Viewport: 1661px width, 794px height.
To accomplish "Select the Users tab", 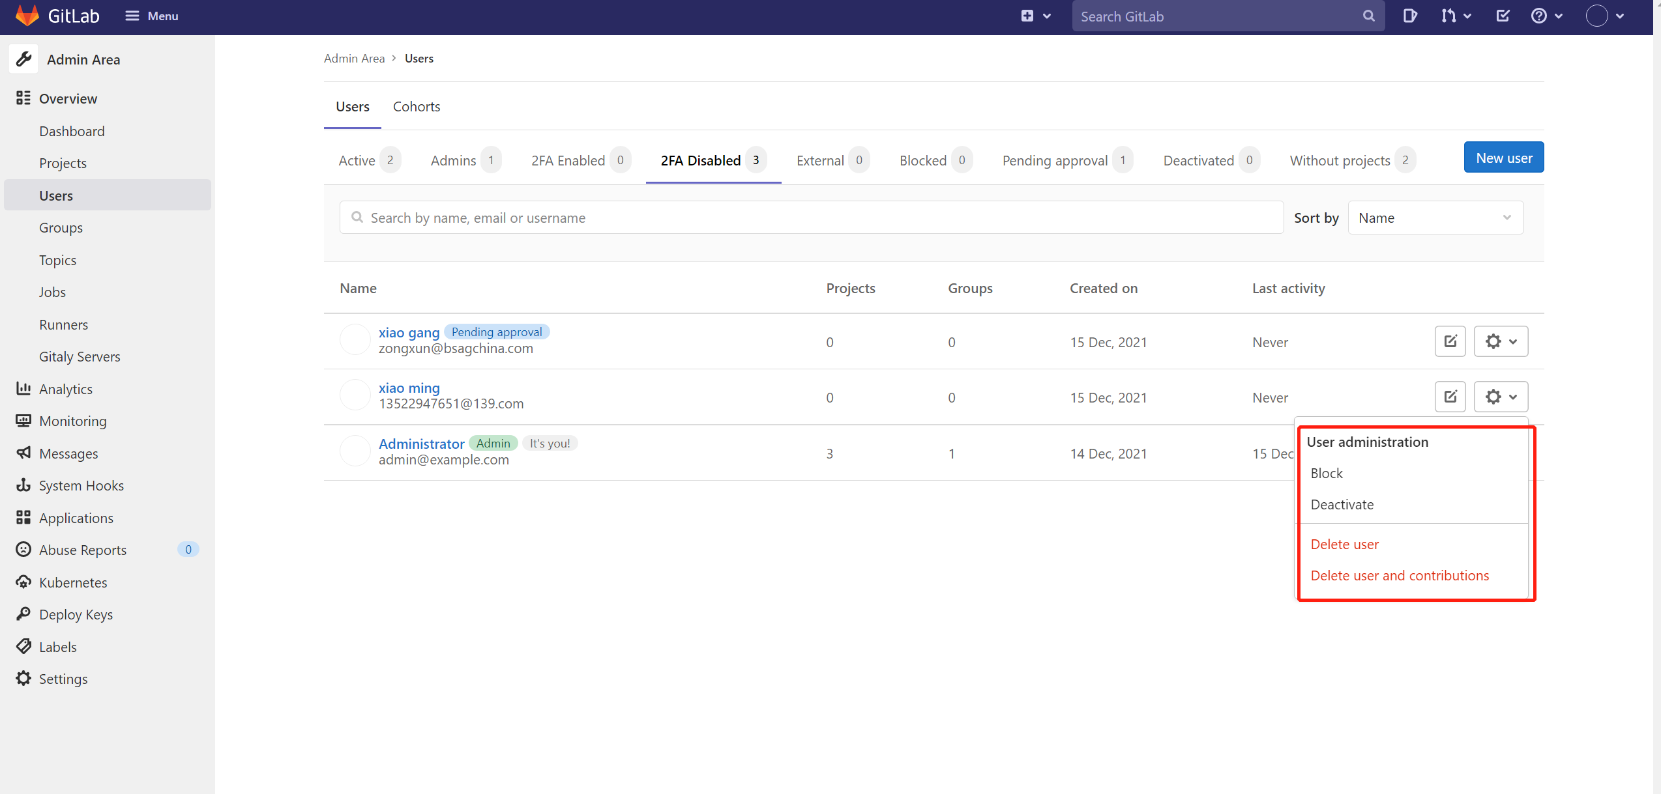I will point(352,106).
